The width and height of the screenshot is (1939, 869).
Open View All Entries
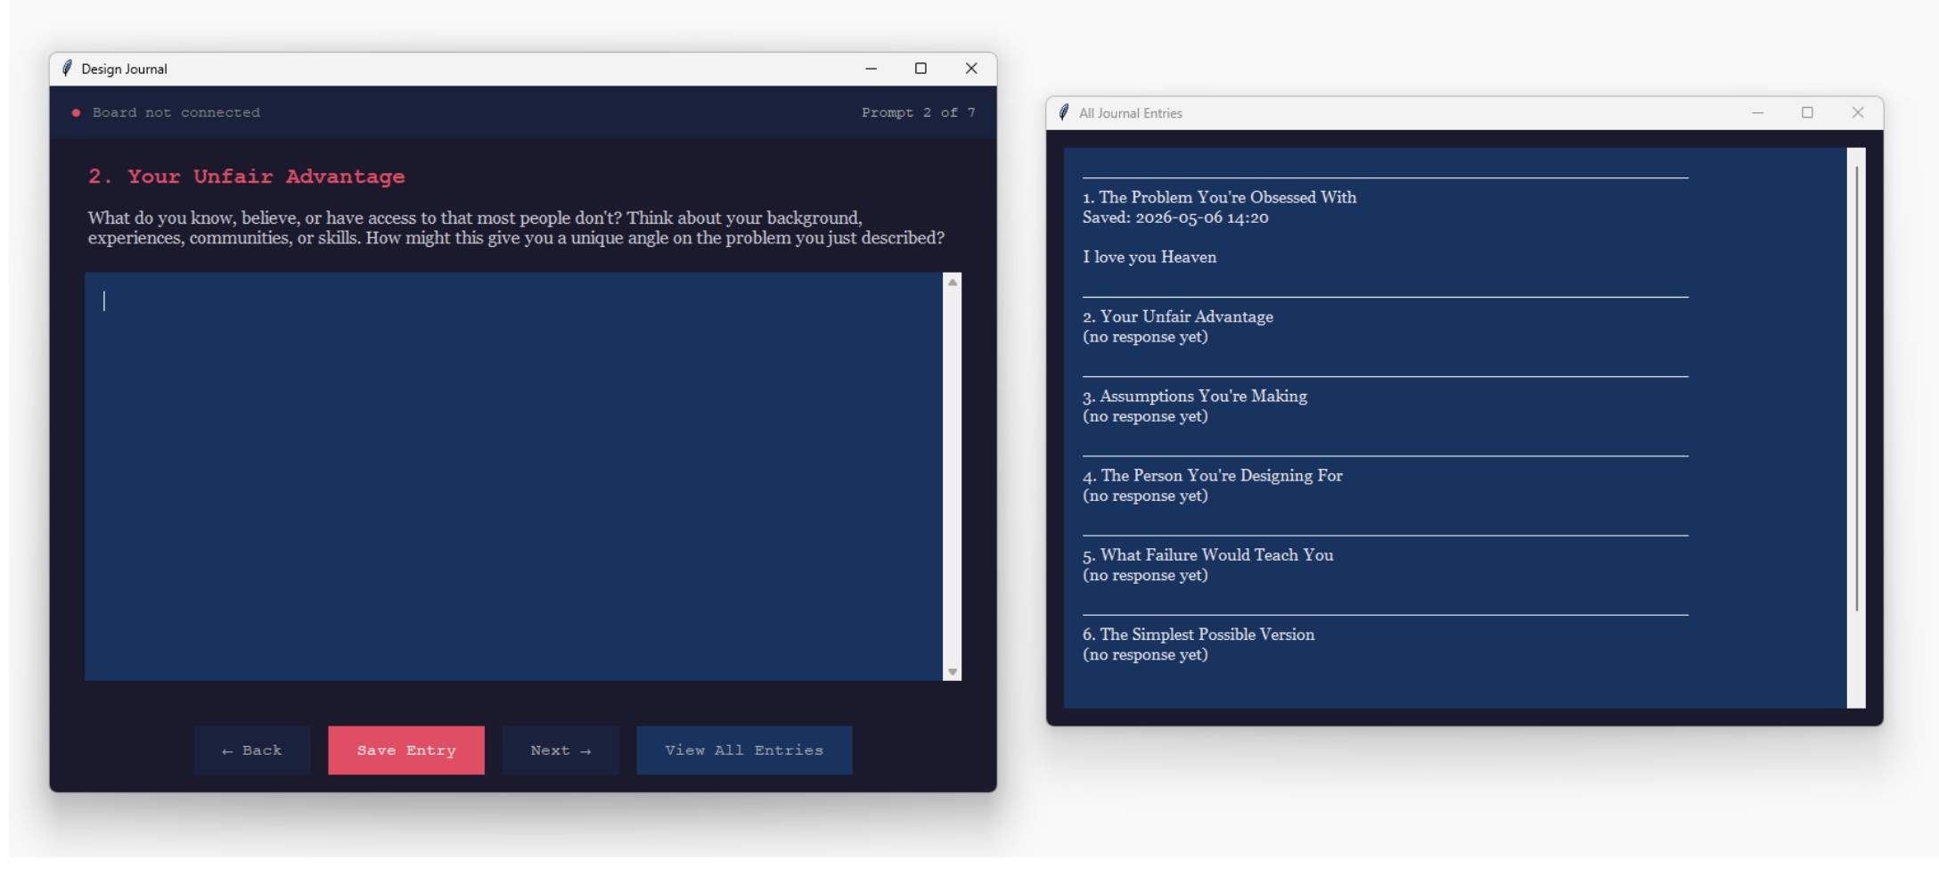(x=744, y=750)
